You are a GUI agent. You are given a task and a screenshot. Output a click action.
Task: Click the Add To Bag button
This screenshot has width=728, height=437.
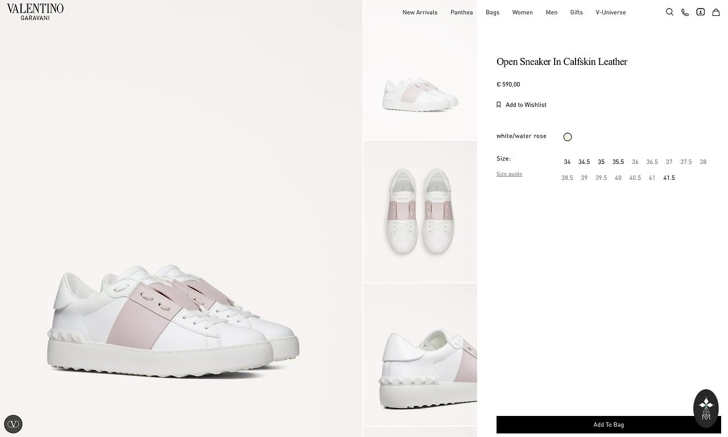pos(609,424)
